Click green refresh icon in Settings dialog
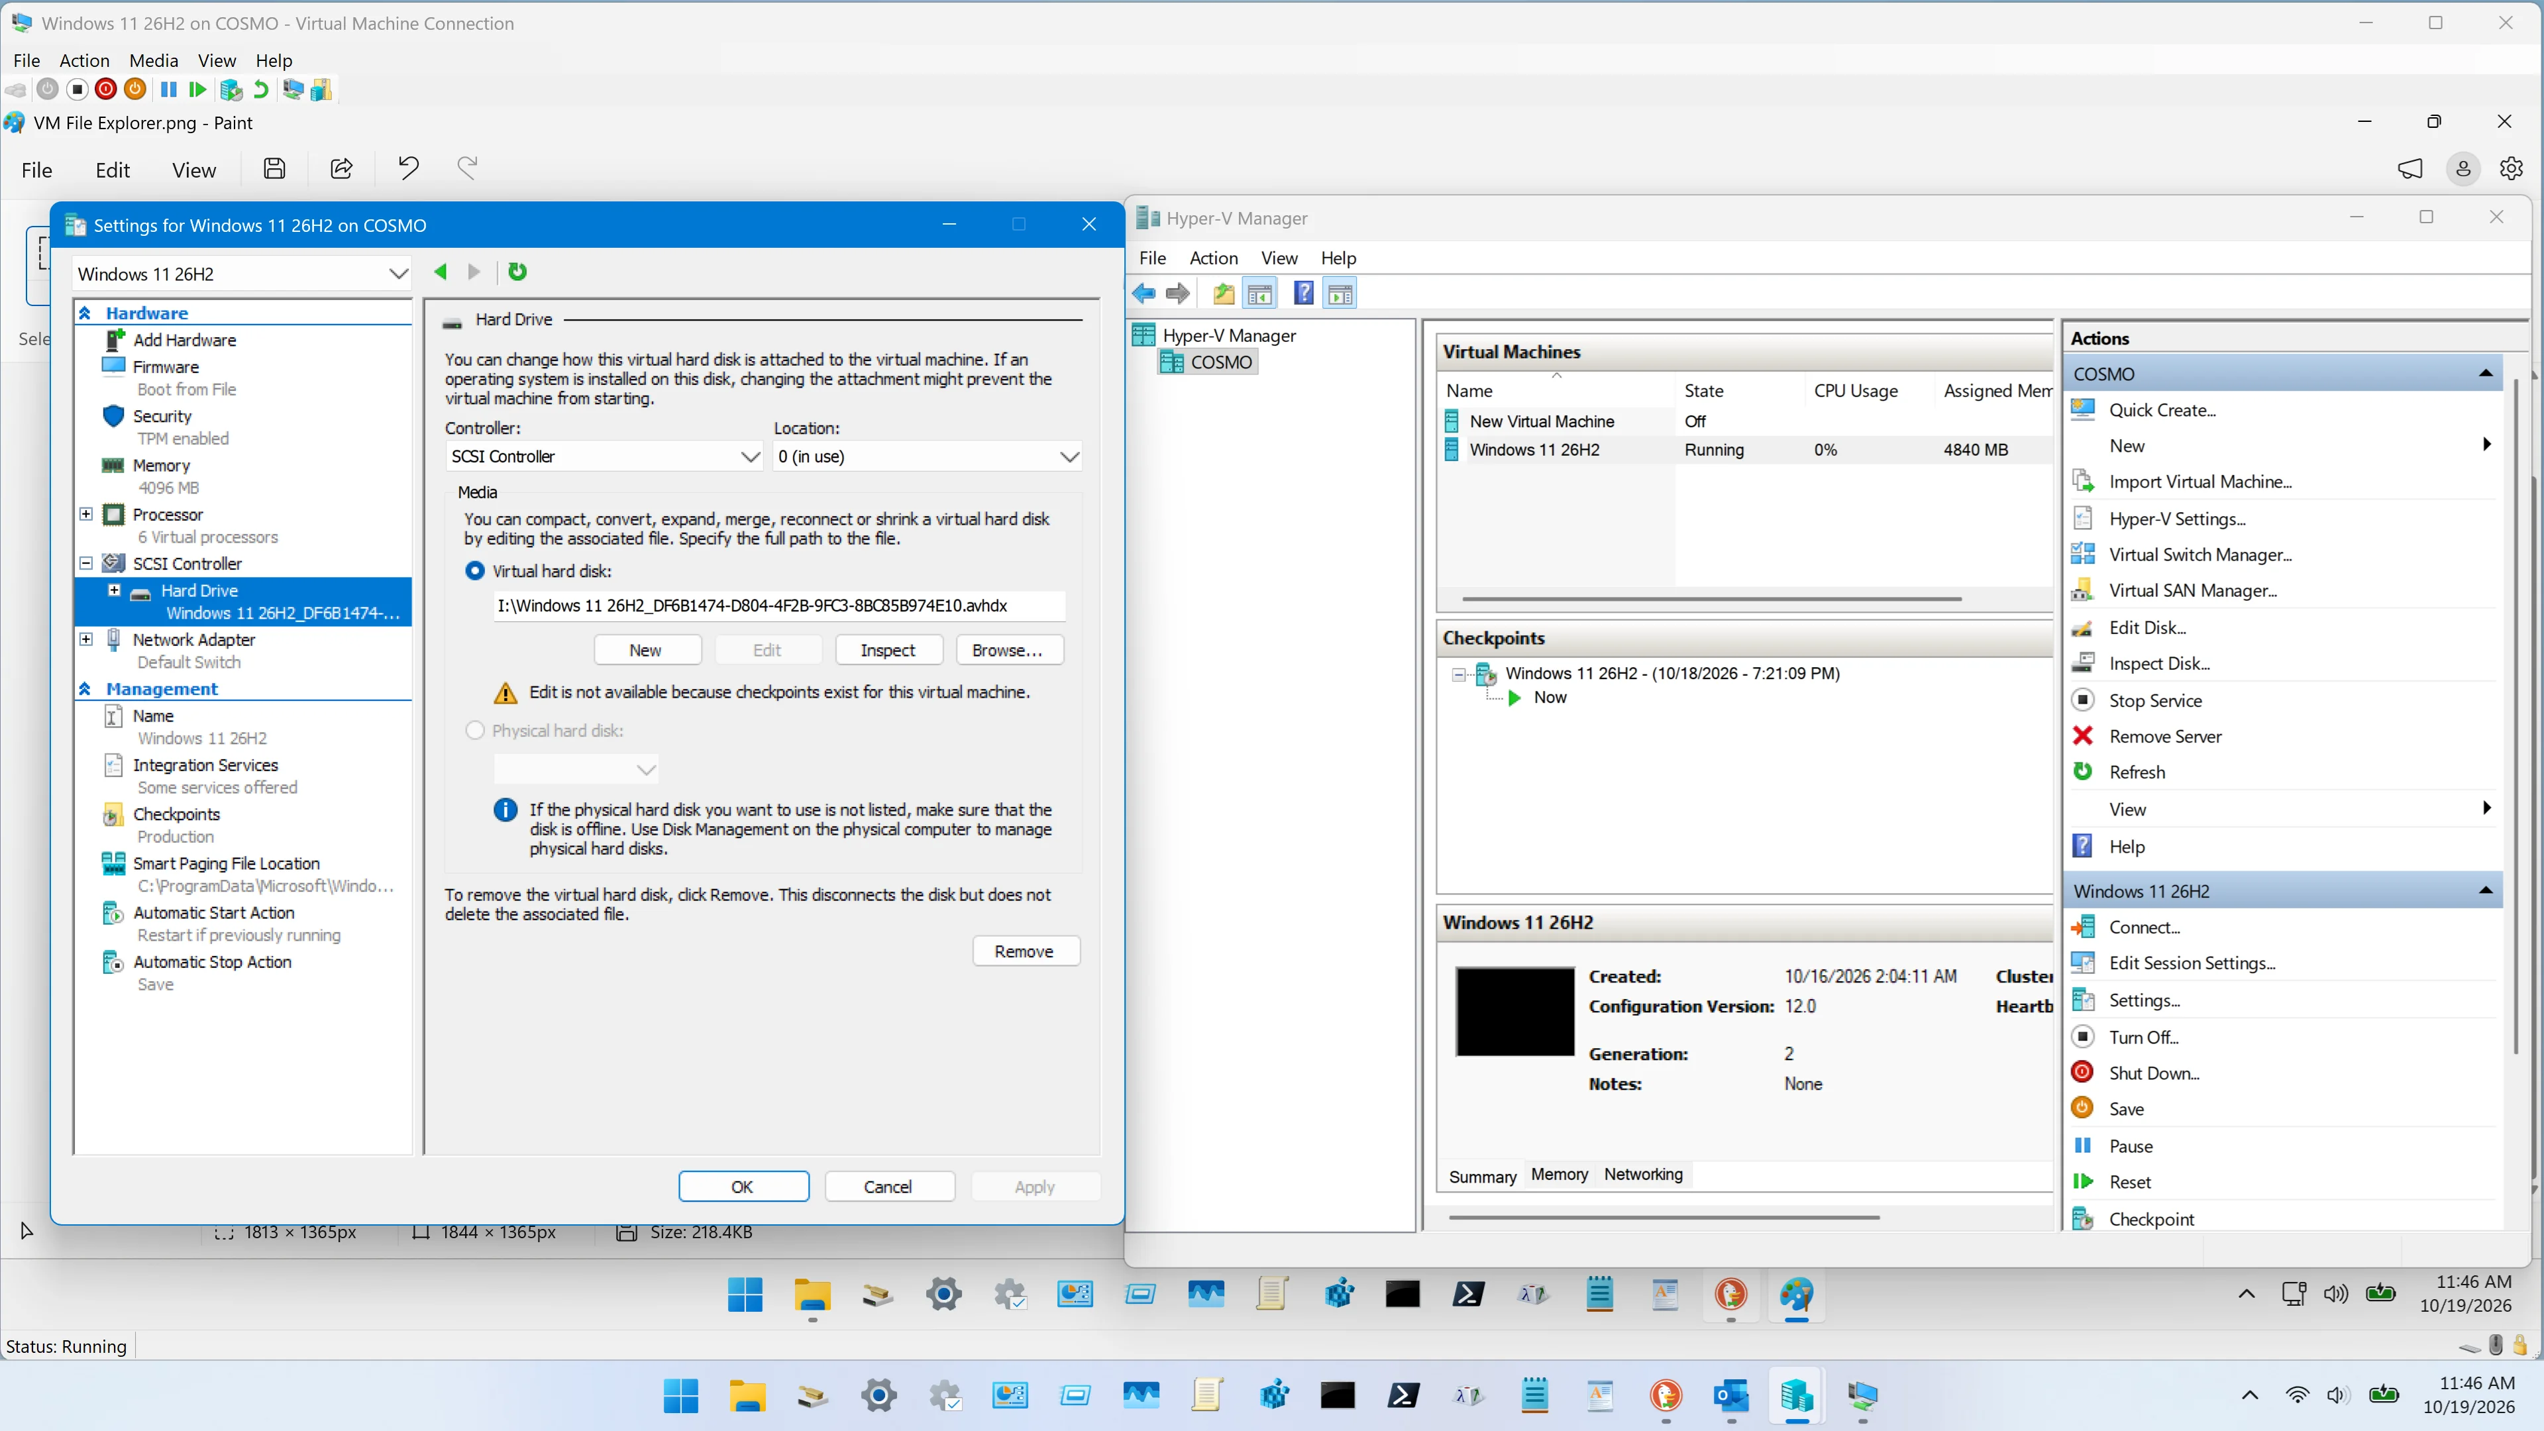Viewport: 2544px width, 1431px height. 517,272
